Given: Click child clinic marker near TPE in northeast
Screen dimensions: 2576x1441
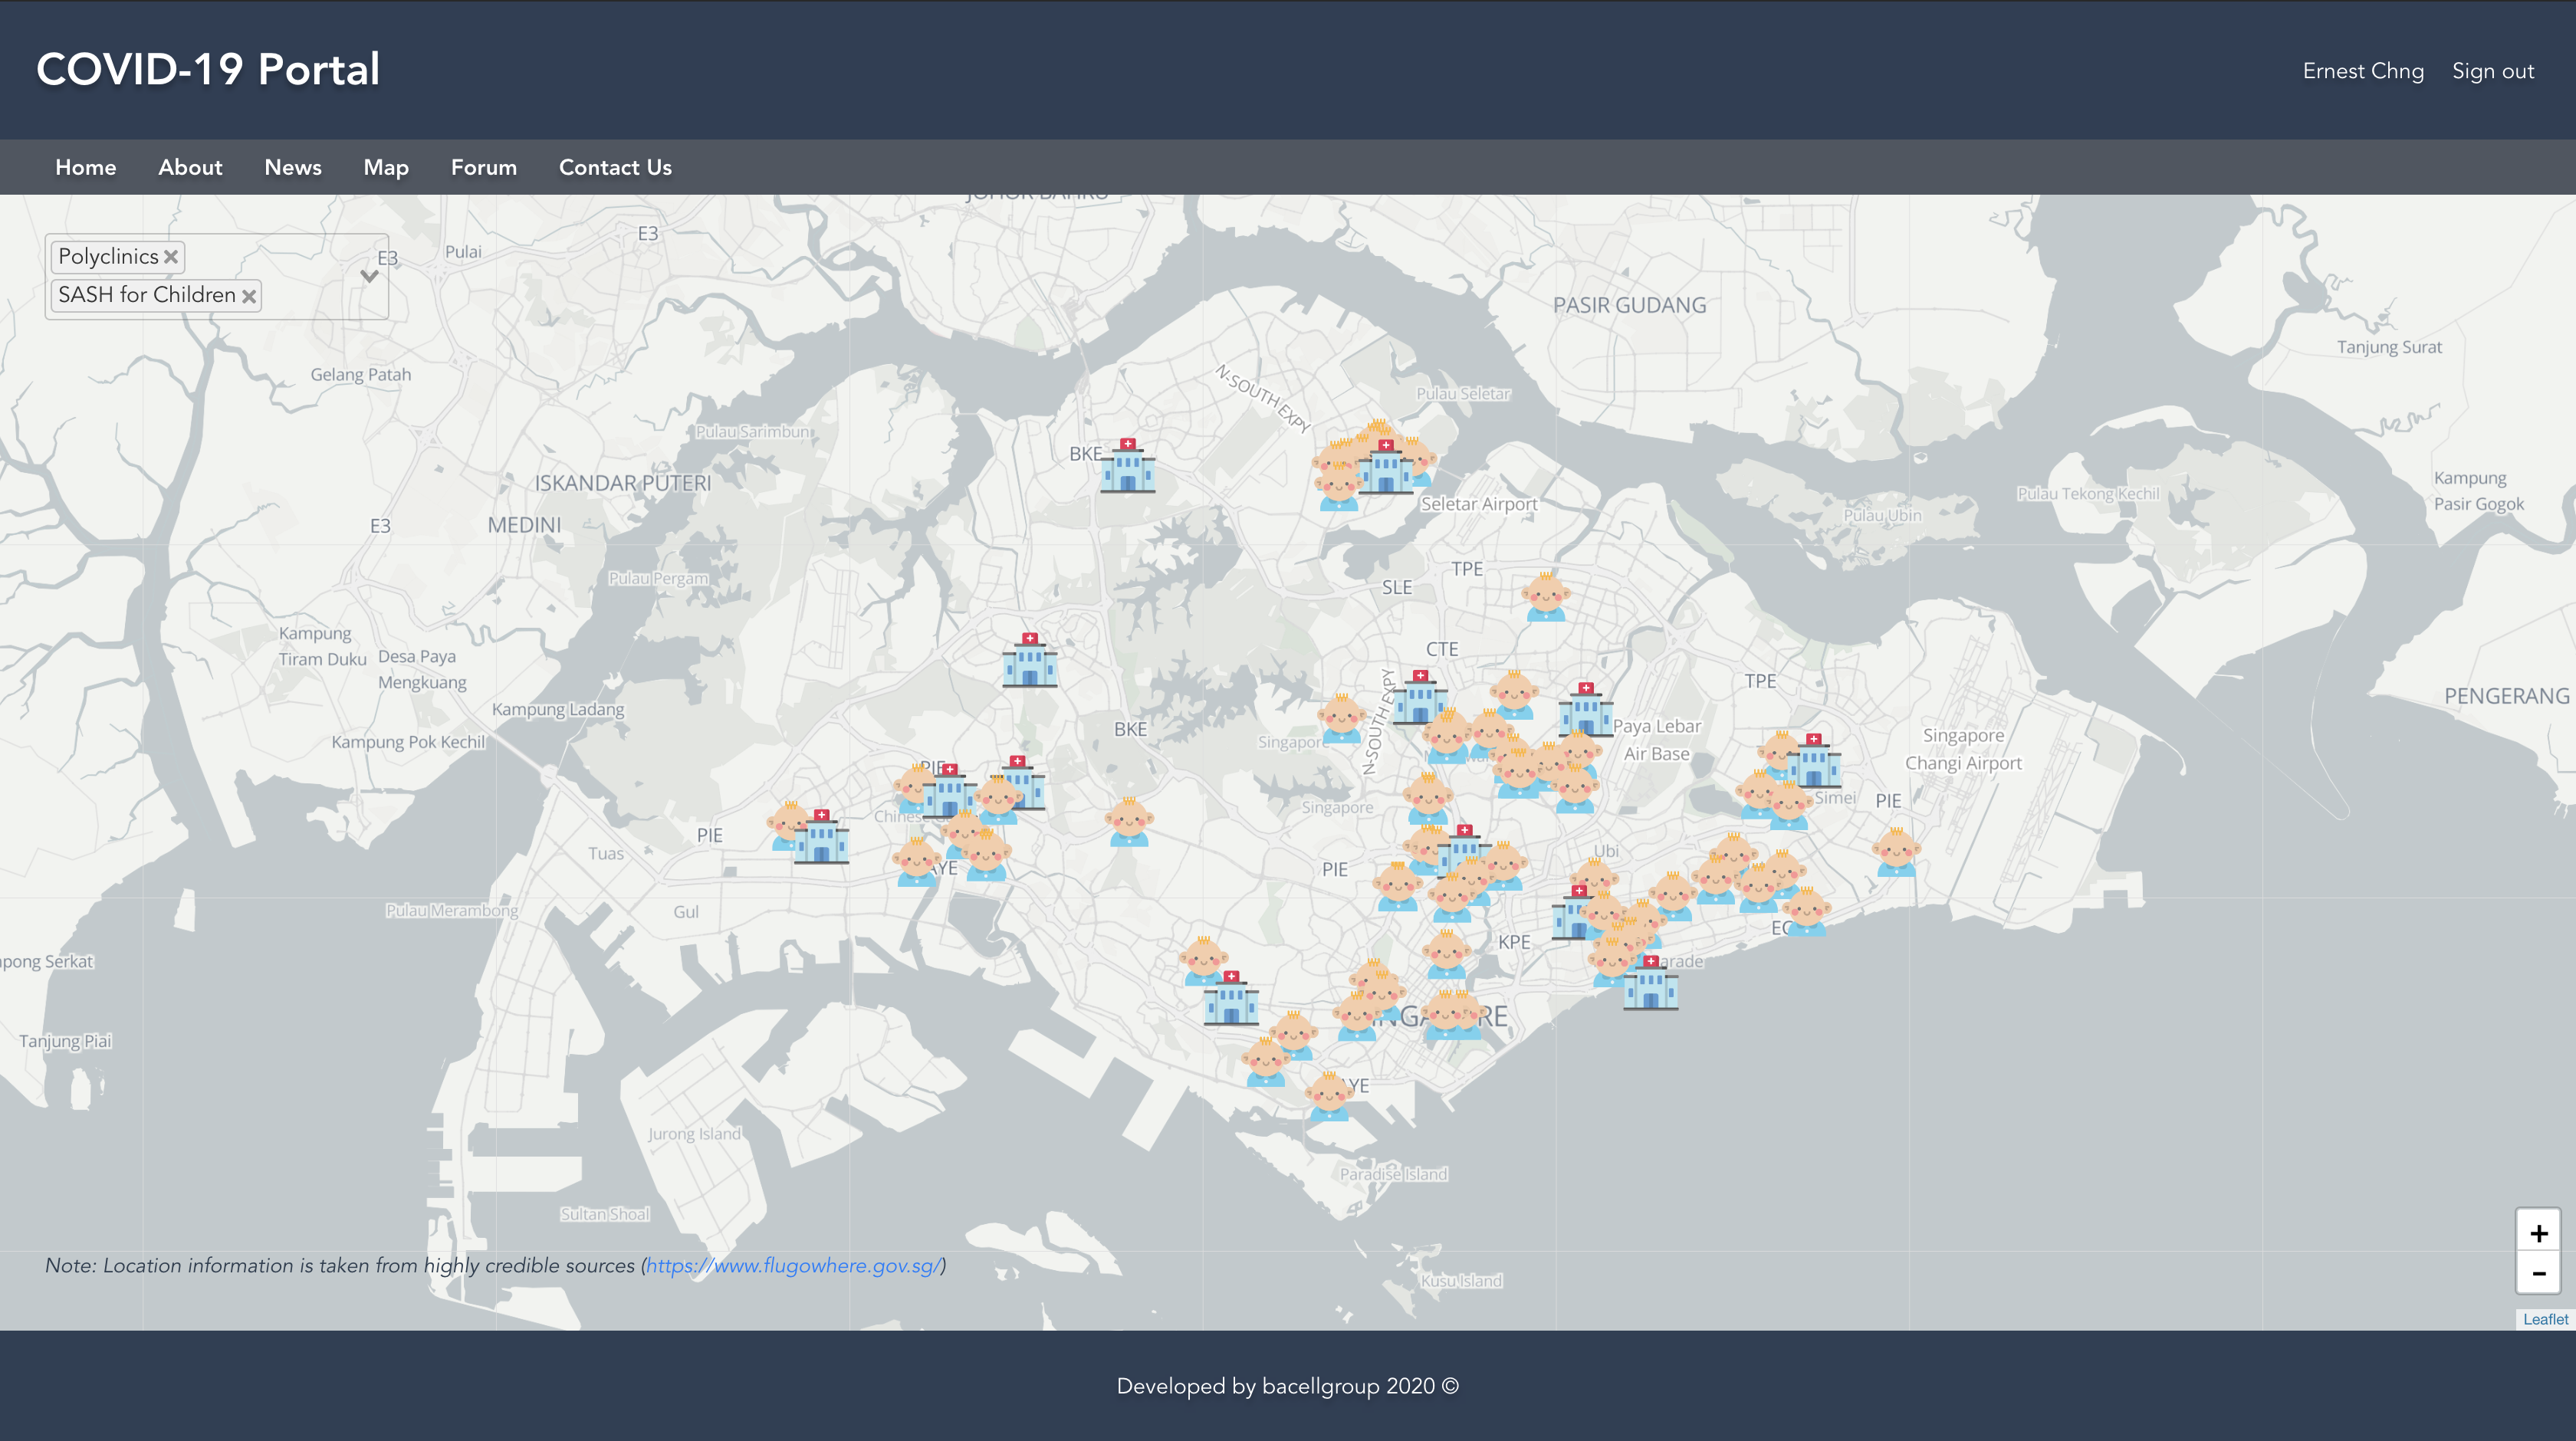Looking at the screenshot, I should [1545, 597].
